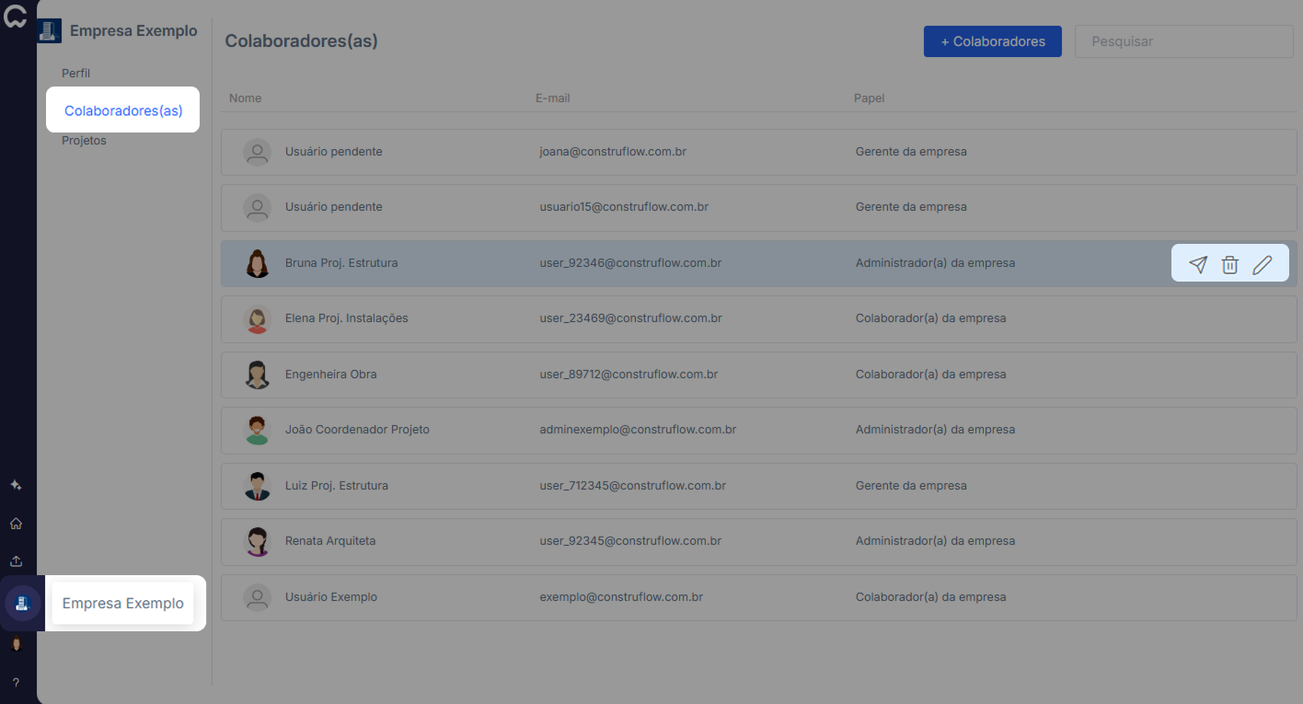Image resolution: width=1303 pixels, height=704 pixels.
Task: Click email user_23469@construflow.com.br
Action: point(630,318)
